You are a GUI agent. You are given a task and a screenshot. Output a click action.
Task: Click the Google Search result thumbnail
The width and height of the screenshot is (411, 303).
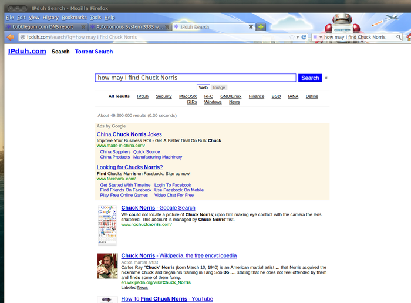[x=107, y=225]
